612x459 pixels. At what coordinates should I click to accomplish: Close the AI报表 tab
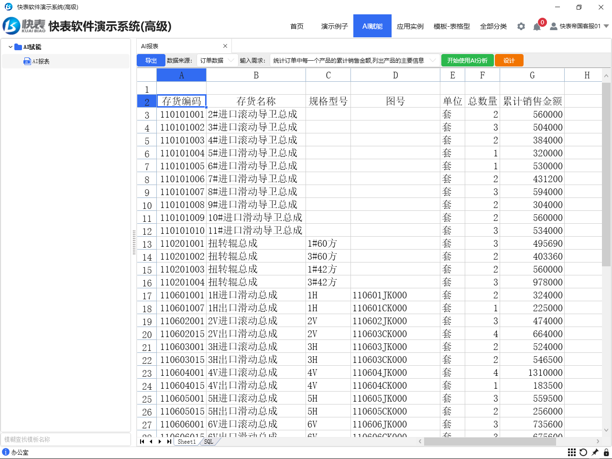click(x=225, y=46)
